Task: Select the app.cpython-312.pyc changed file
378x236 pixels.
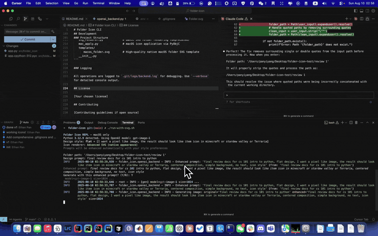Action: (30, 56)
